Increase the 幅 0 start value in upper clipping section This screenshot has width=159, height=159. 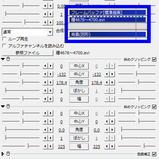[51, 99]
